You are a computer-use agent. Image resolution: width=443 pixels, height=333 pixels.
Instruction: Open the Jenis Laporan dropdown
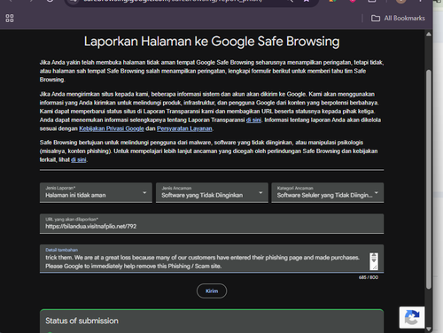(96, 192)
